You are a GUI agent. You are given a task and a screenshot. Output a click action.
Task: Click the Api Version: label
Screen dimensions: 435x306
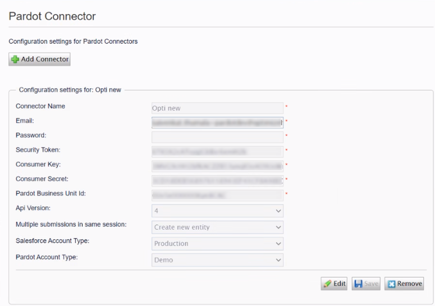tap(33, 208)
